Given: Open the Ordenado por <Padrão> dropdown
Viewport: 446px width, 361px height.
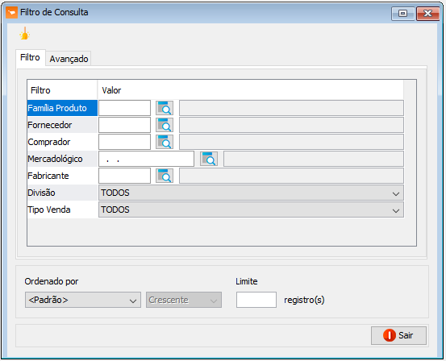Looking at the screenshot, I should pos(83,300).
